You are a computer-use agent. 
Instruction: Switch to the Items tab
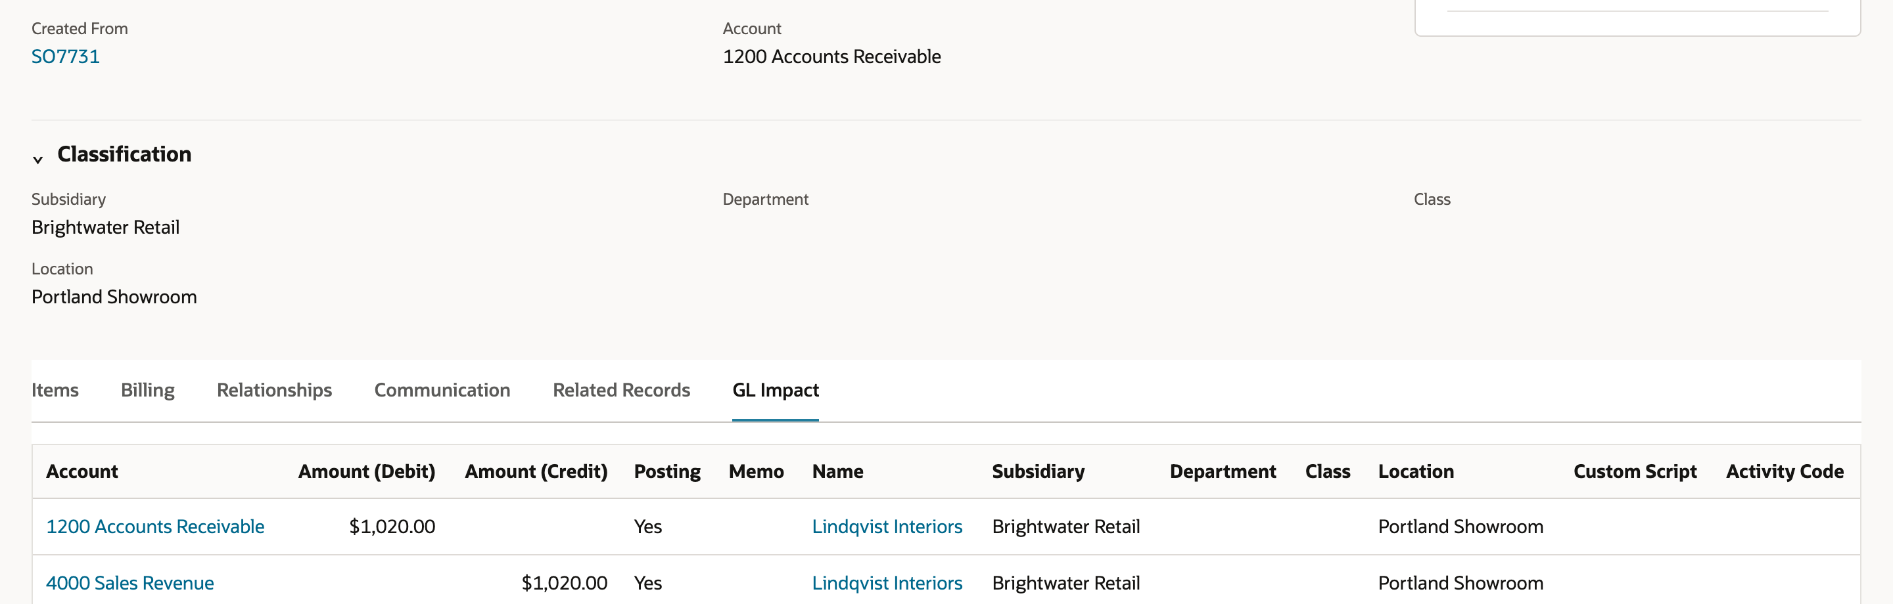[55, 390]
